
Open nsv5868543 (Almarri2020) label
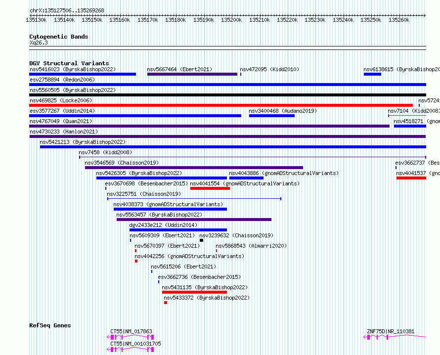click(251, 246)
